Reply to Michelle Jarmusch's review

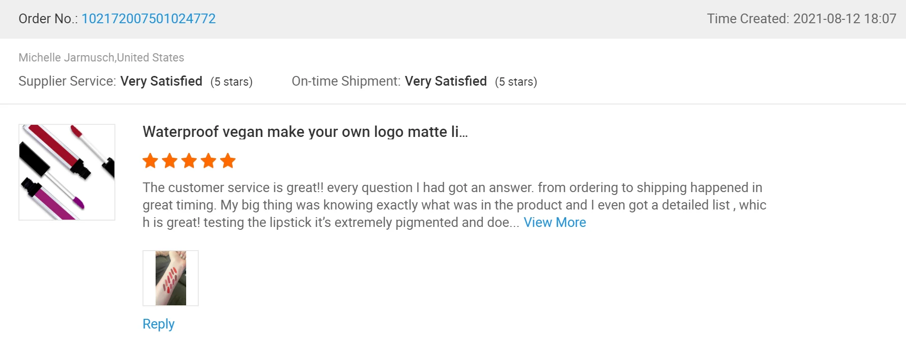pyautogui.click(x=159, y=324)
